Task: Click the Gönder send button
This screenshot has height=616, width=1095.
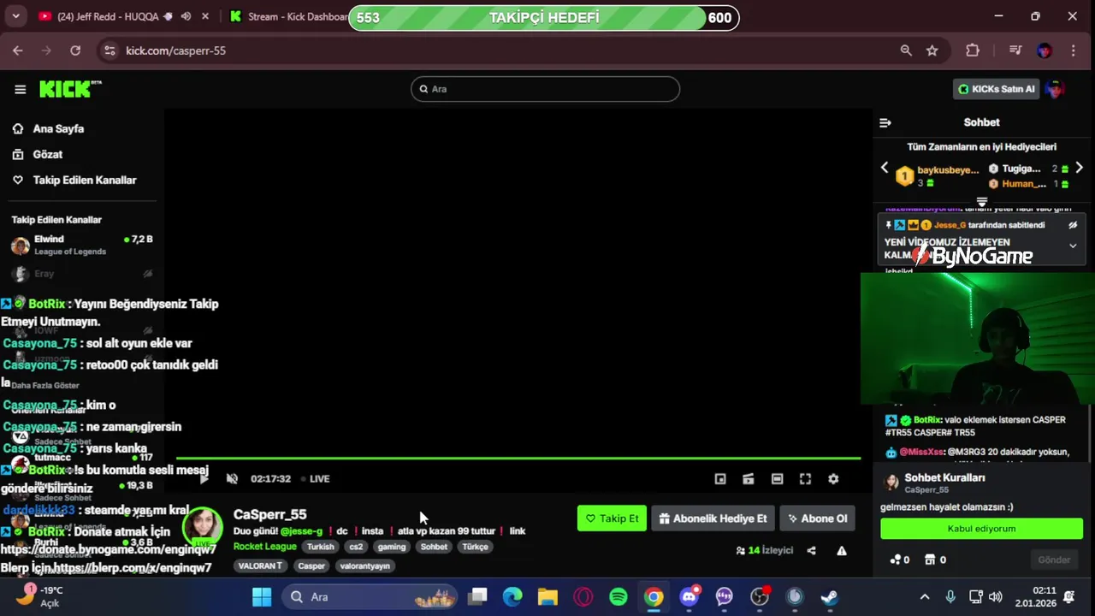Action: tap(1054, 560)
